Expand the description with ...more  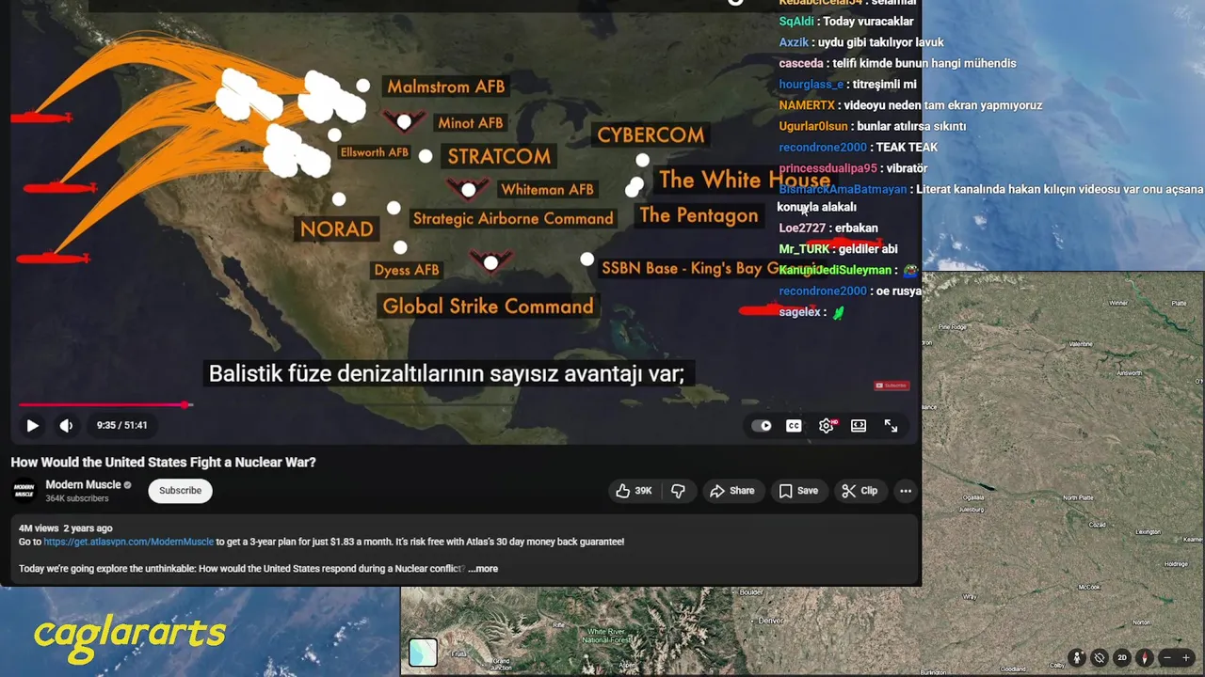484,569
